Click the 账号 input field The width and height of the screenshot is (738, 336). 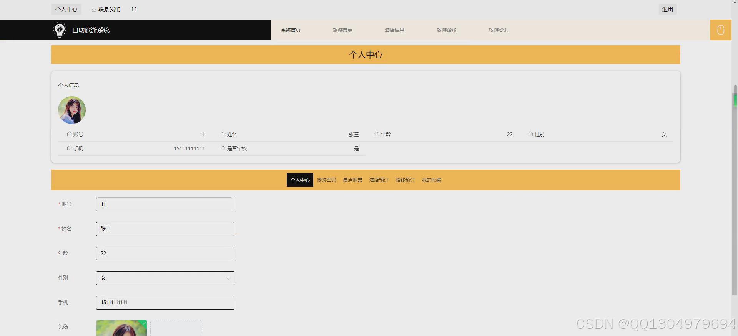(165, 204)
